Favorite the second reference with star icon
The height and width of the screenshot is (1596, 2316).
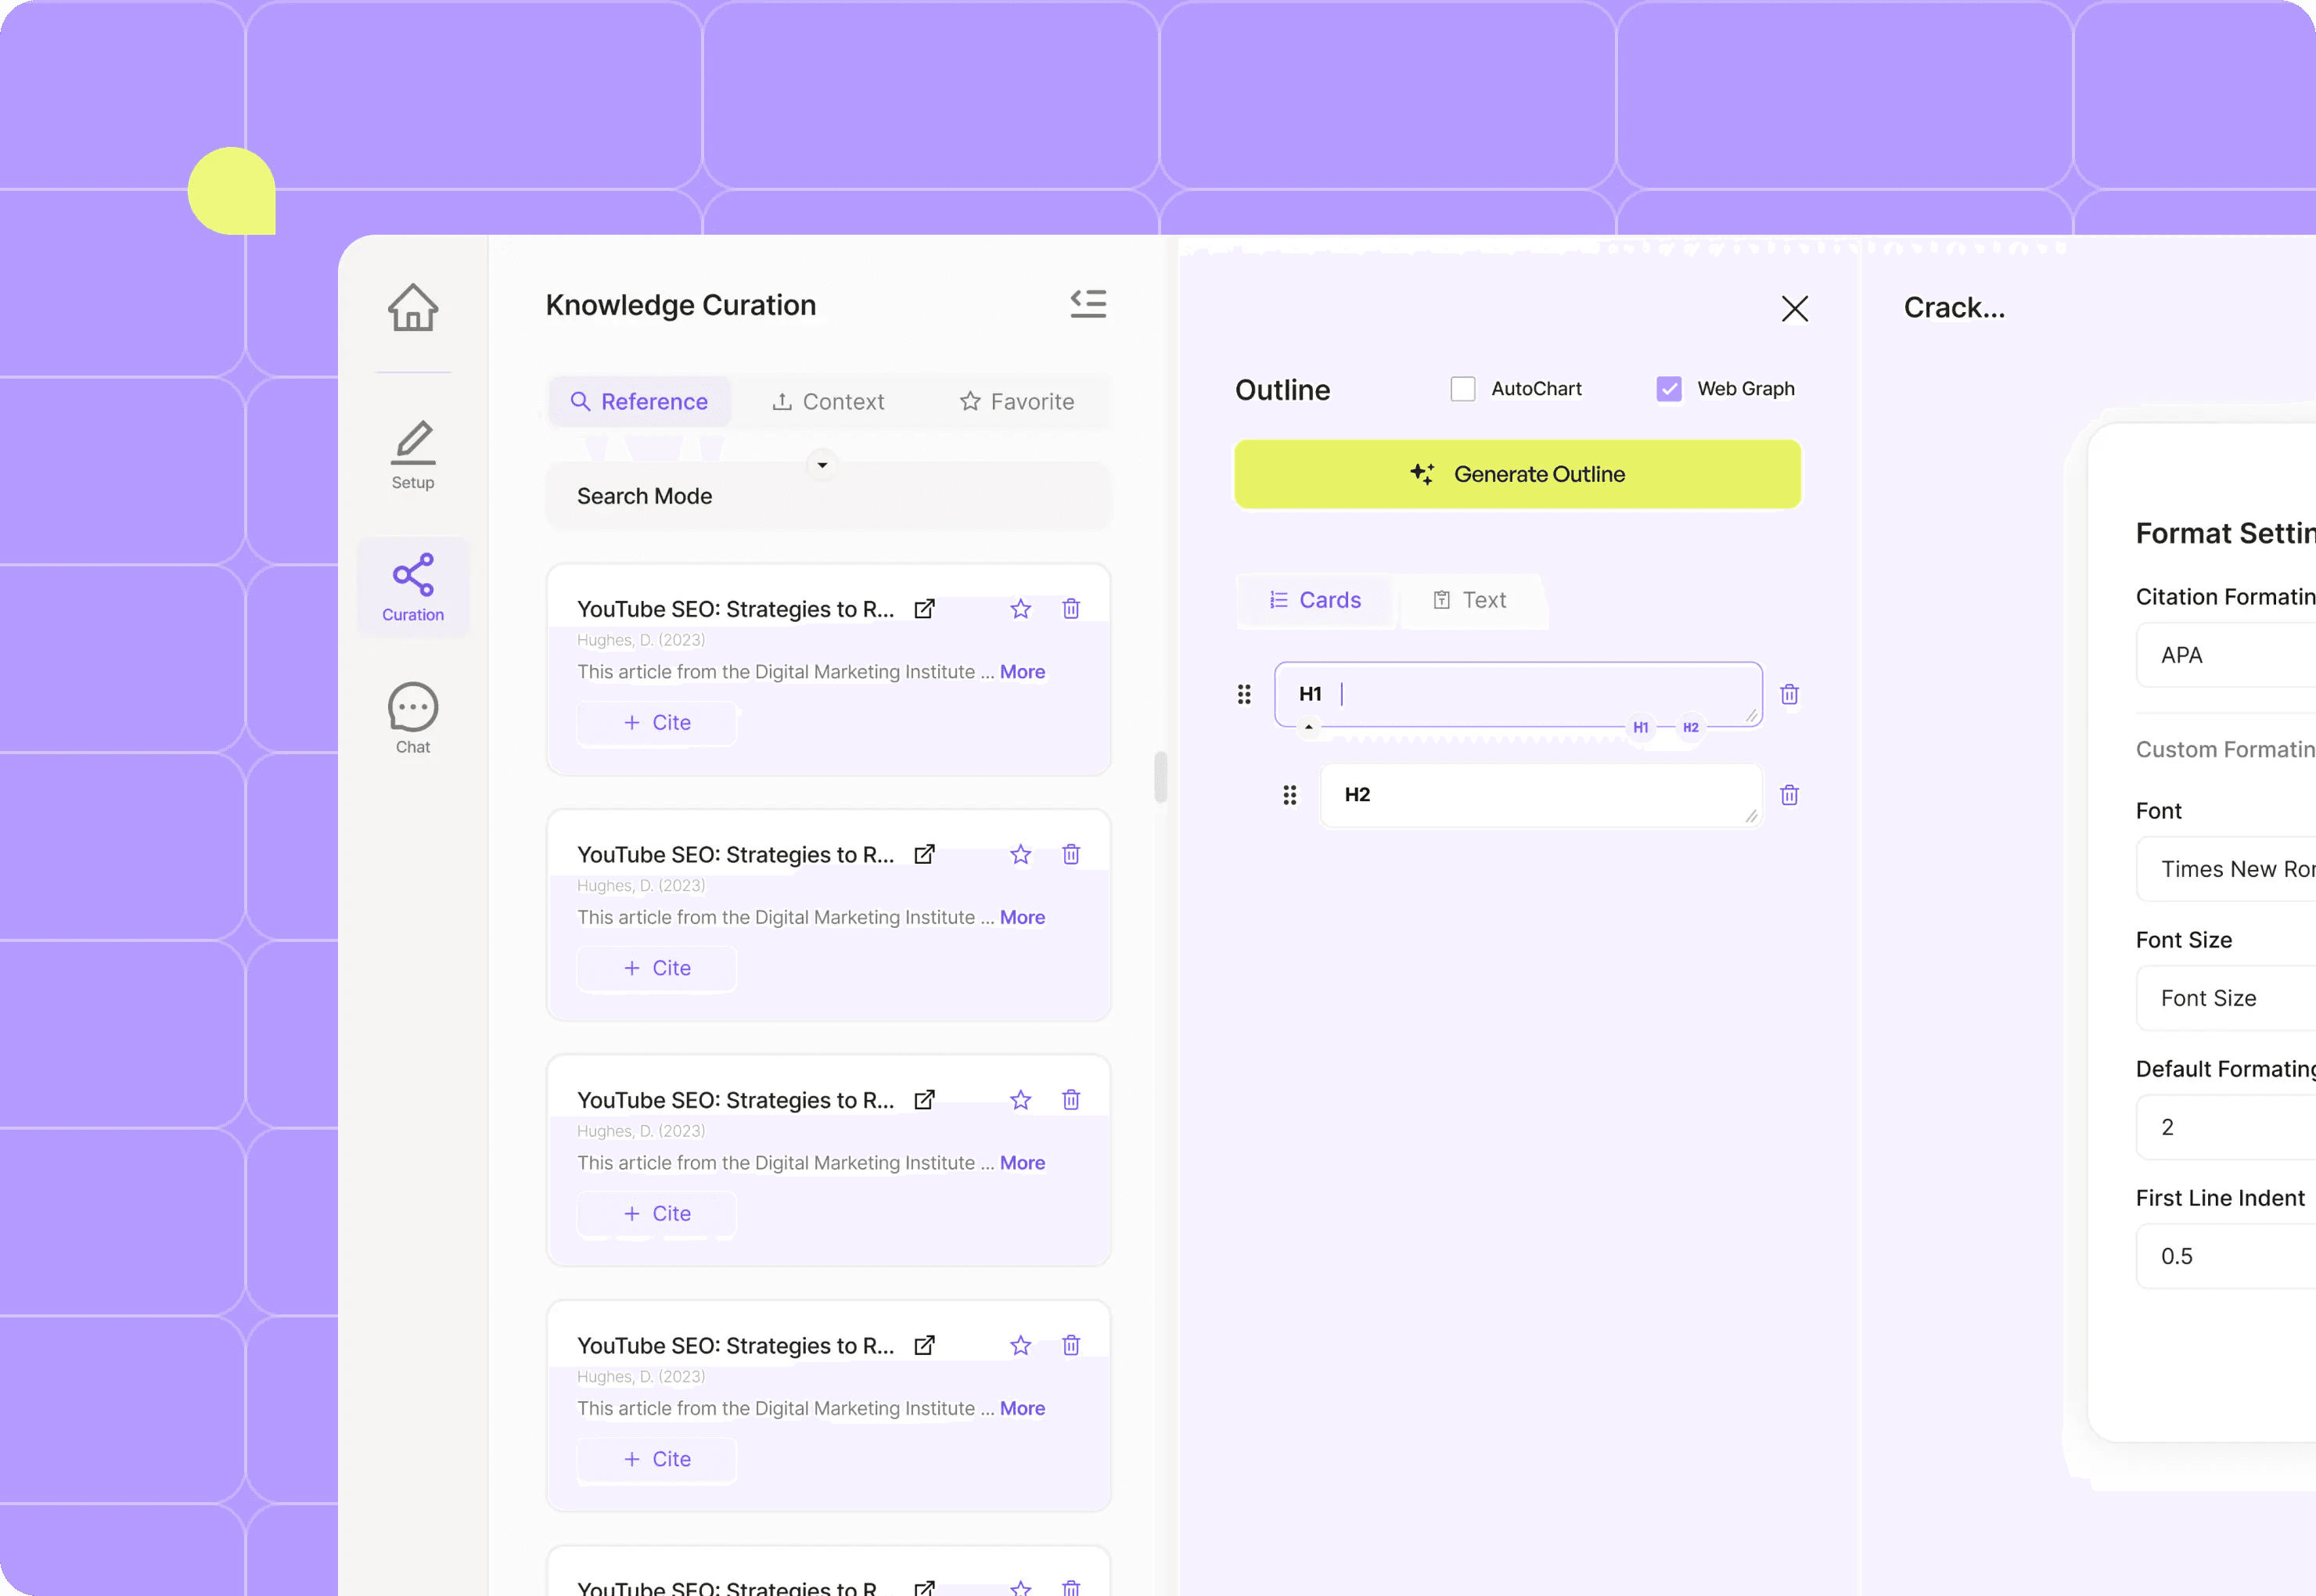point(1020,855)
